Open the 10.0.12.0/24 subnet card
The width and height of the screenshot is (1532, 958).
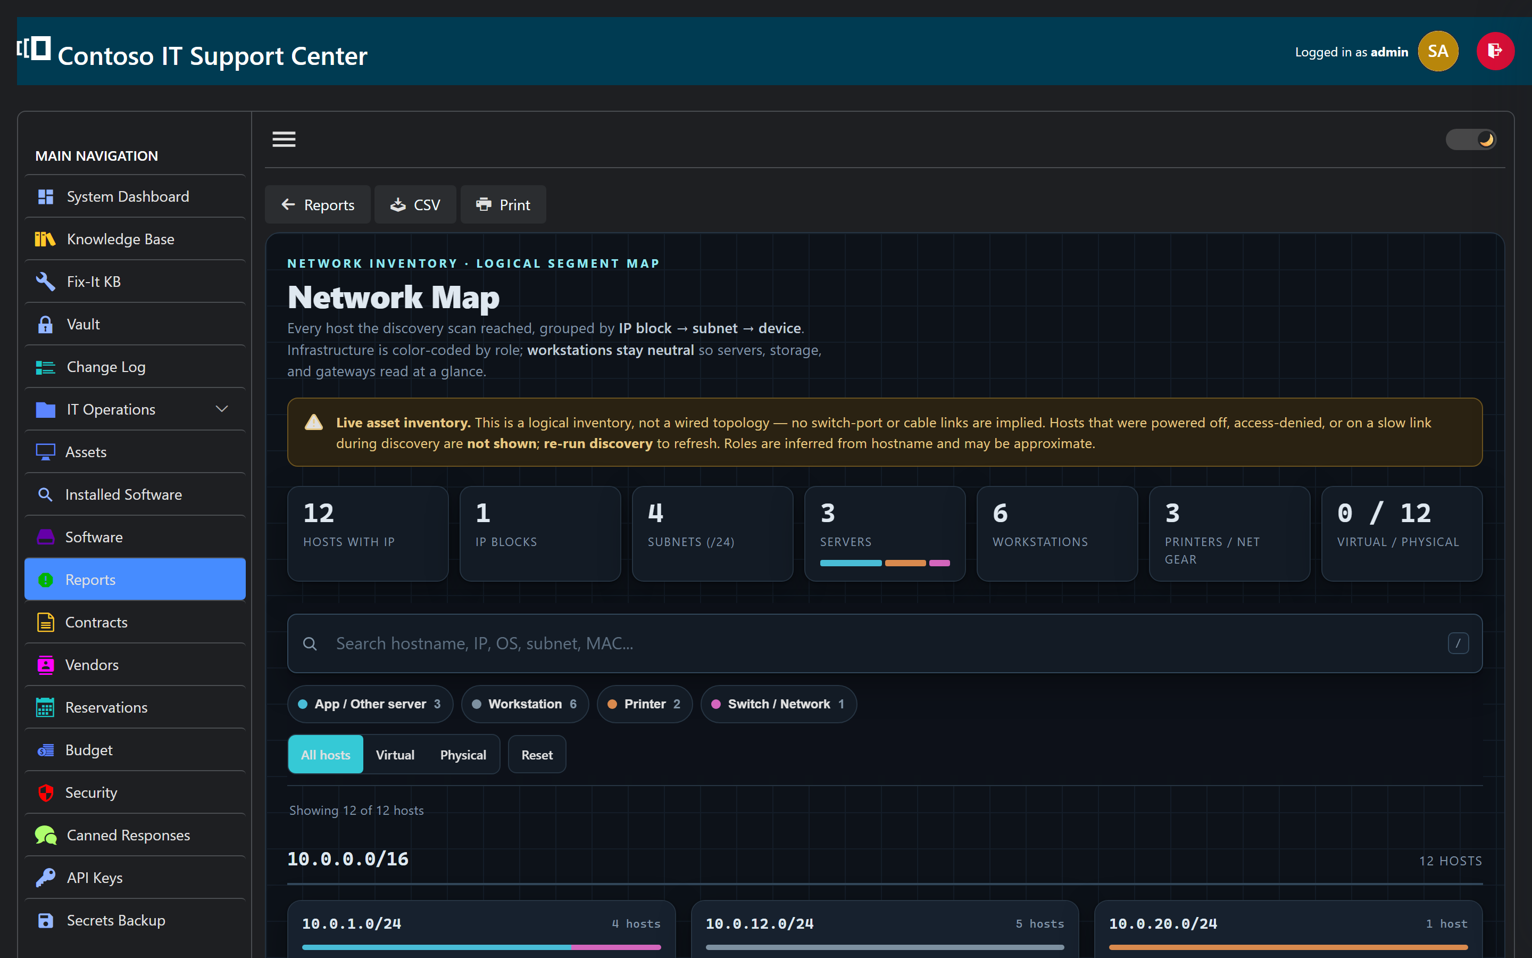pos(885,929)
